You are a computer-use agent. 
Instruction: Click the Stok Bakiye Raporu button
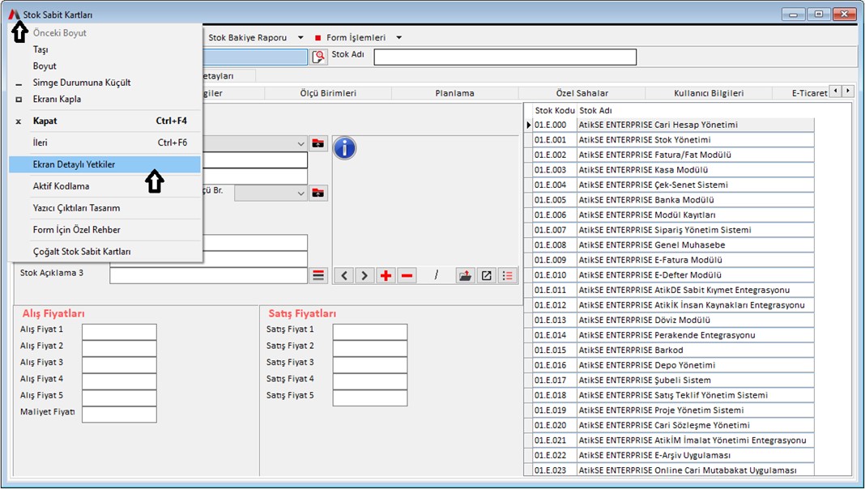coord(248,37)
